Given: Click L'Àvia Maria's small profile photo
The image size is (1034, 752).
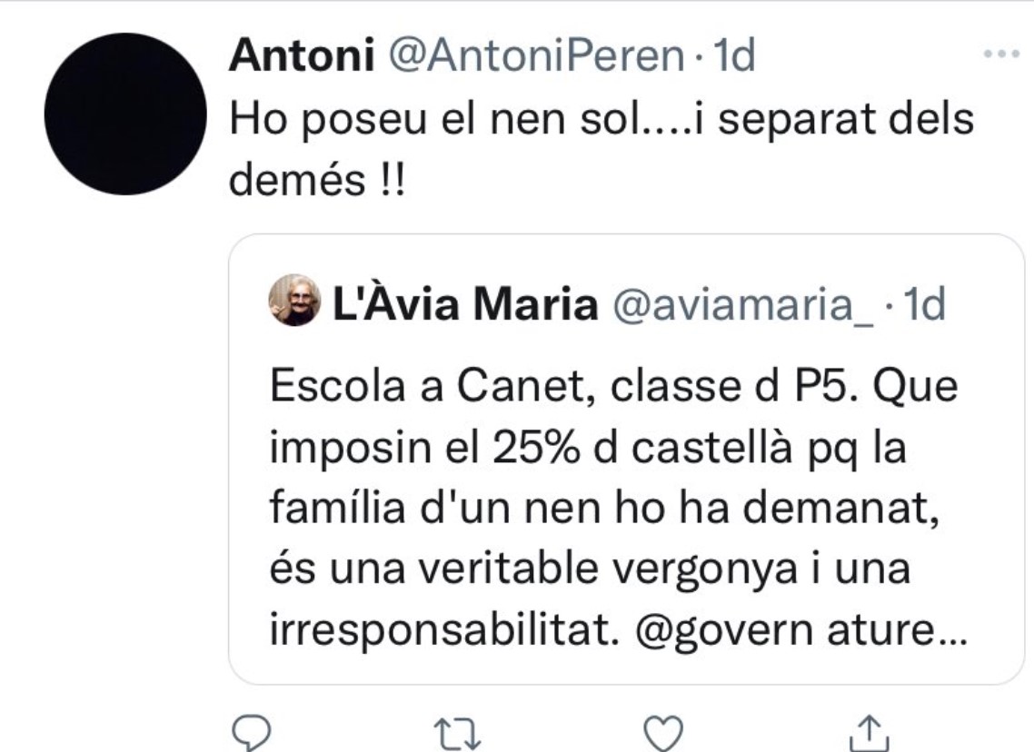Looking at the screenshot, I should coord(294,300).
